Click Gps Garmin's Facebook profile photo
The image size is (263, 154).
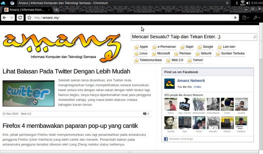[x=185, y=104]
